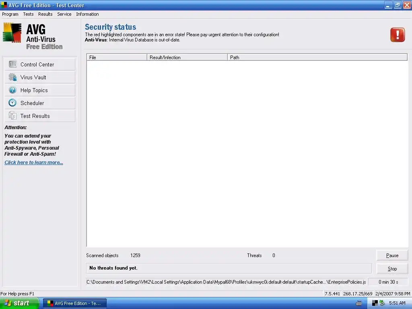The width and height of the screenshot is (412, 309).
Task: Open Control Center button label
Action: pos(37,64)
